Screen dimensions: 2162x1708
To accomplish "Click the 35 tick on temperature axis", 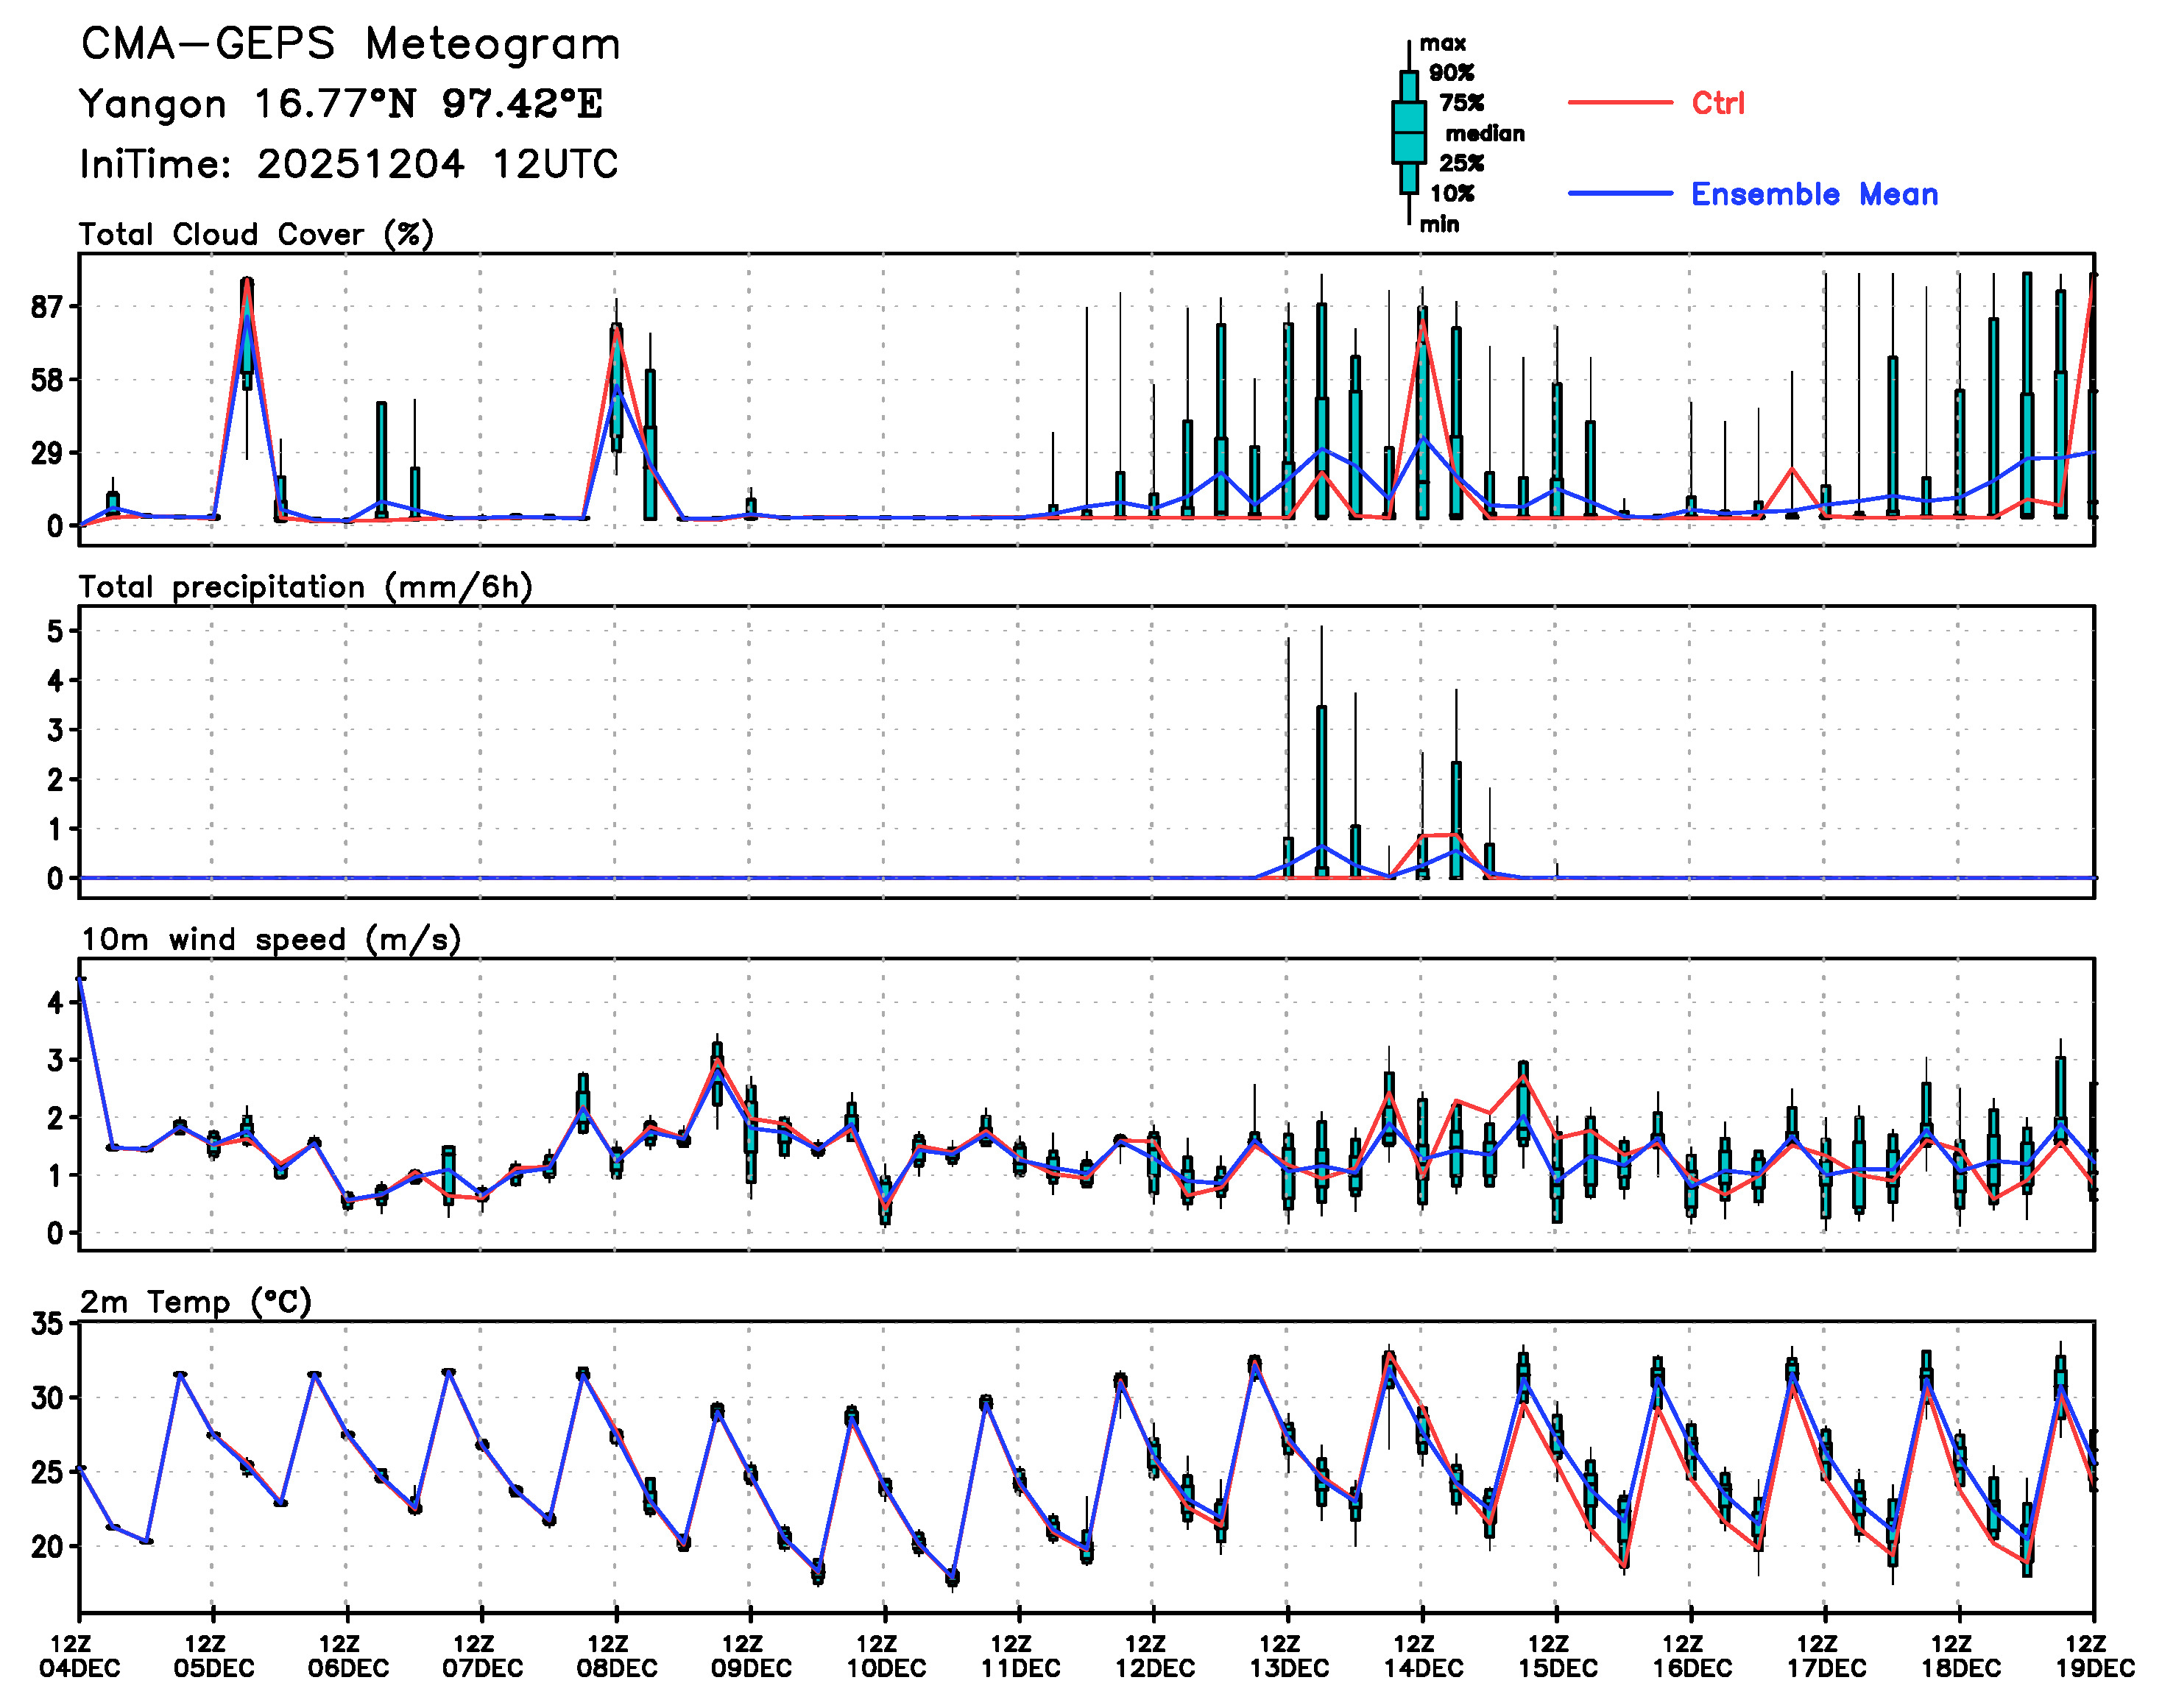I will [47, 1324].
